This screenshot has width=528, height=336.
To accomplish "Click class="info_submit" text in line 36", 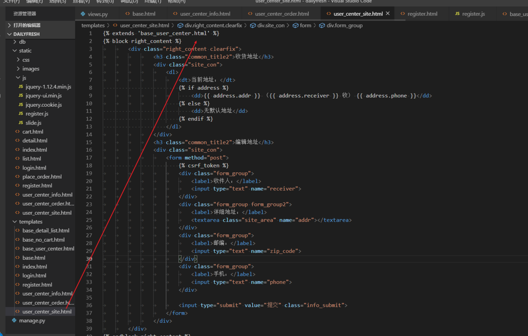I will tap(314, 305).
